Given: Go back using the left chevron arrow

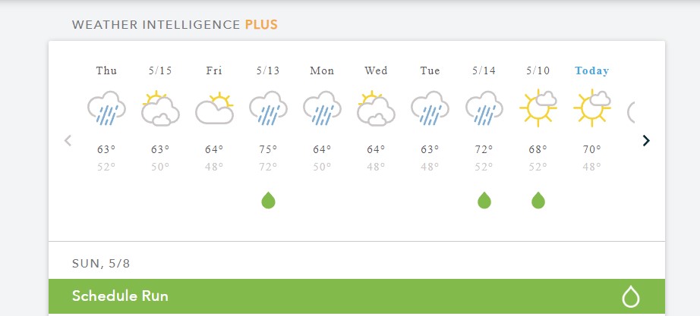Looking at the screenshot, I should 68,141.
